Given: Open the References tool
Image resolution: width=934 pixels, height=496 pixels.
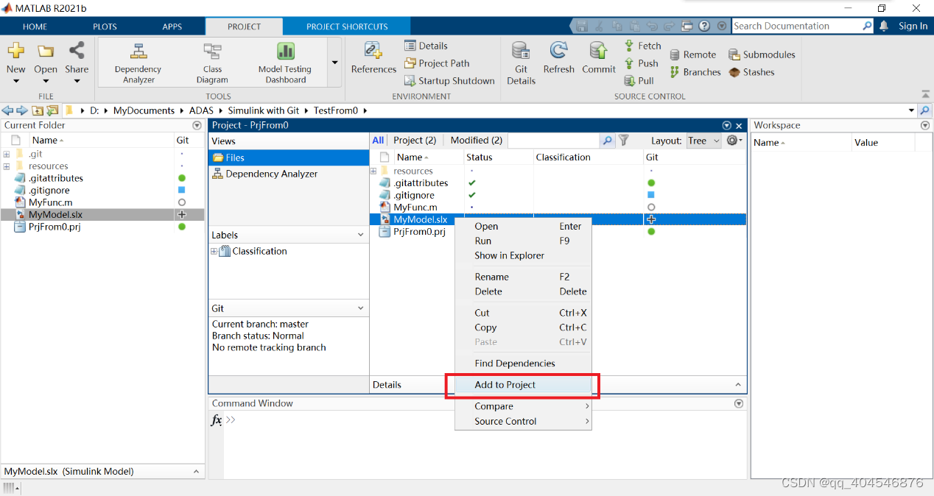Looking at the screenshot, I should 373,57.
